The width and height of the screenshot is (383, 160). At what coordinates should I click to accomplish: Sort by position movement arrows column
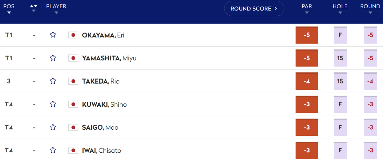(34, 8)
